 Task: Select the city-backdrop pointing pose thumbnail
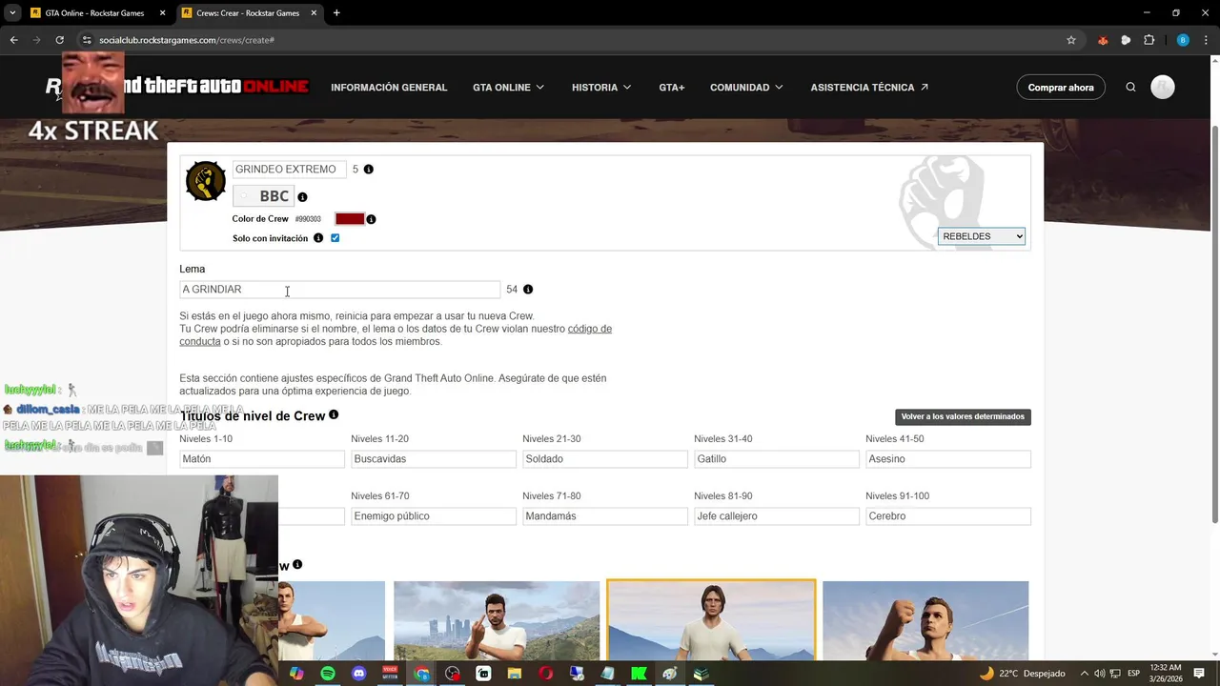coord(497,620)
